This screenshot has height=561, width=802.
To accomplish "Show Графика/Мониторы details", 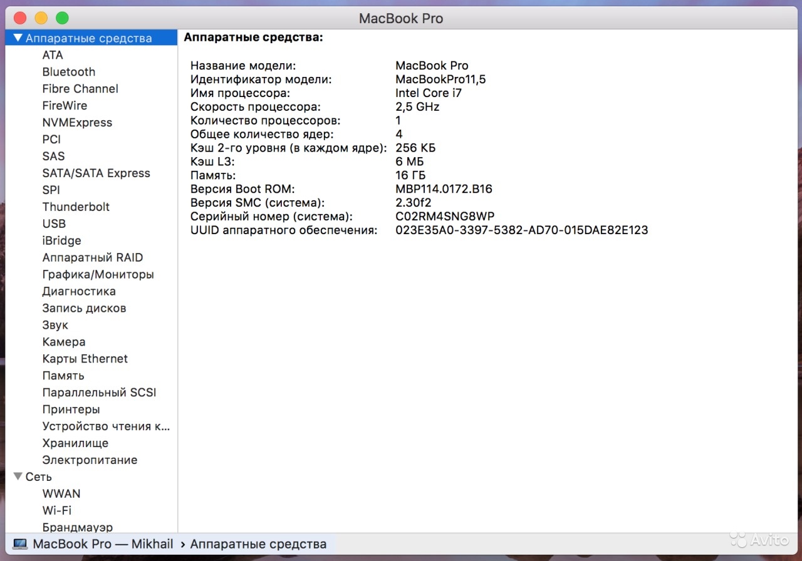I will pyautogui.click(x=98, y=275).
